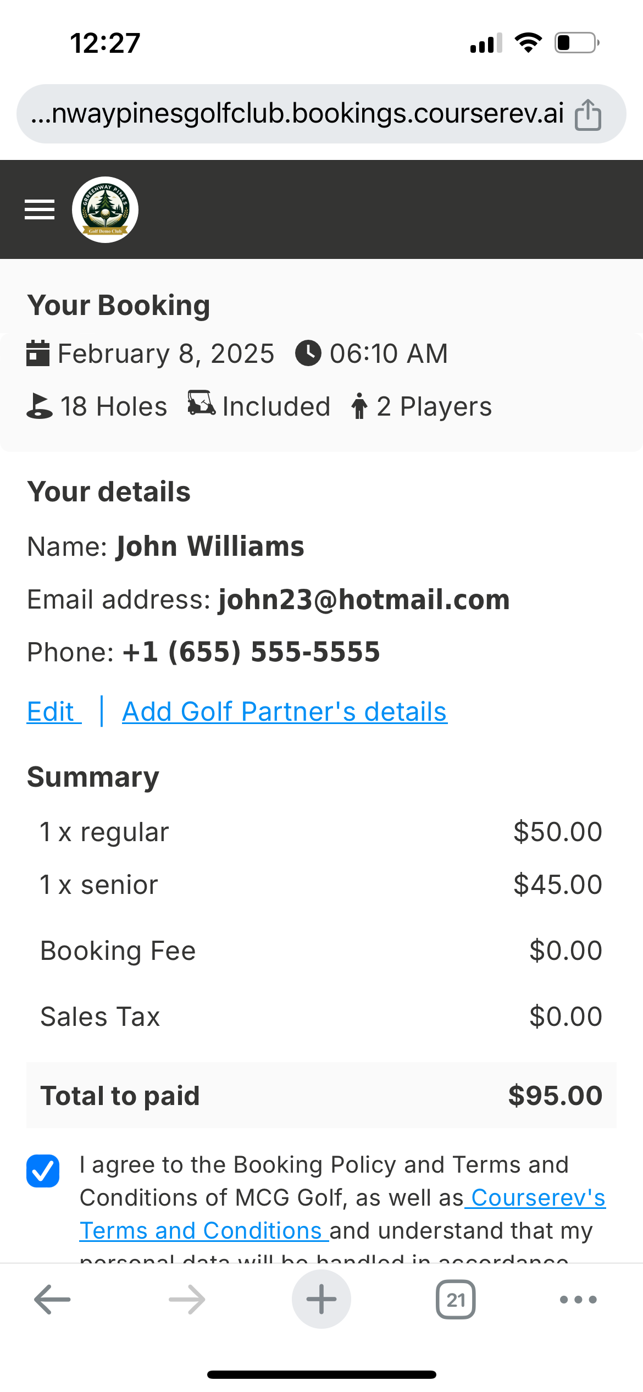Go back using browser back arrow
The image size is (643, 1392).
[x=52, y=1300]
